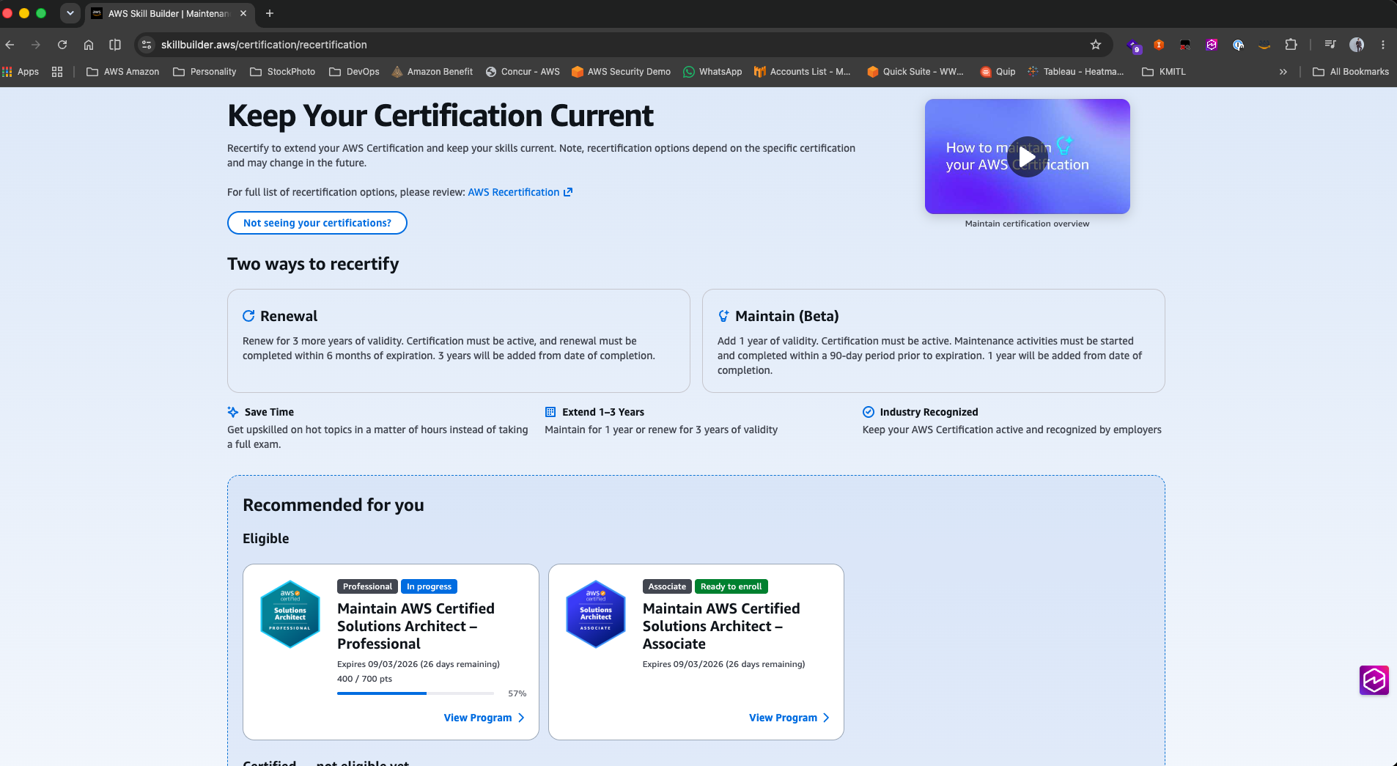Click the 57% progress bar
Screen dimensions: 1397x766
click(x=416, y=693)
